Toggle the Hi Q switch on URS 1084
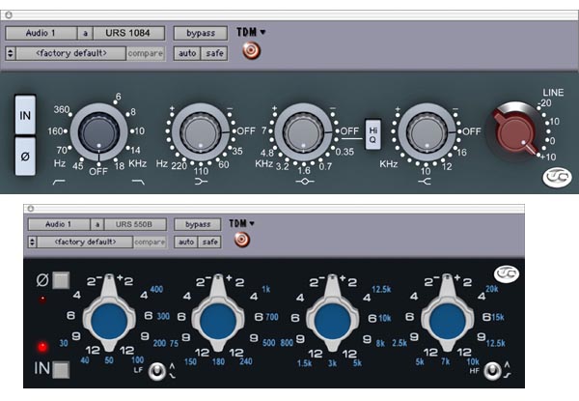The image size is (579, 401). 372,134
